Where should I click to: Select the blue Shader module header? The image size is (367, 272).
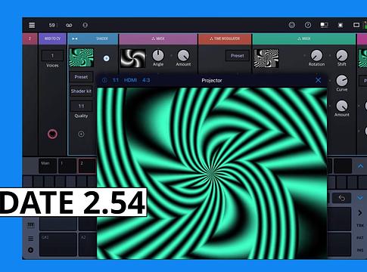tap(93, 39)
